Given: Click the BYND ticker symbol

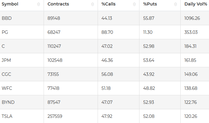Looking at the screenshot, I should [x=8, y=102].
